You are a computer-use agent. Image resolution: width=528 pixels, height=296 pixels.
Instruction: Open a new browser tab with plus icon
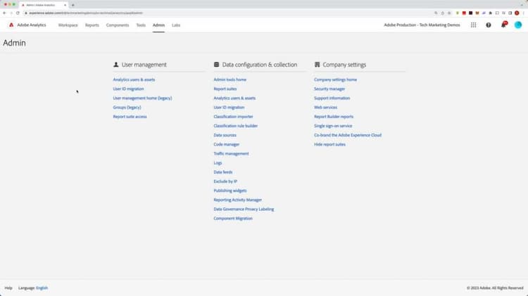pyautogui.click(x=73, y=5)
